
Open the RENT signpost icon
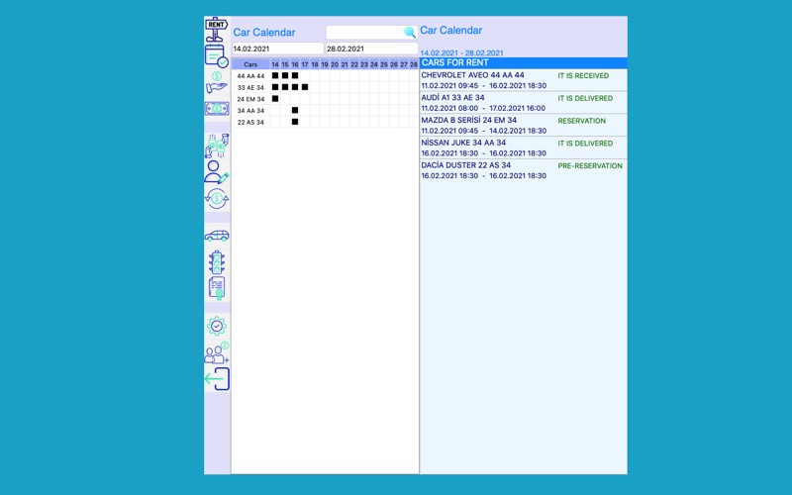coord(216,30)
